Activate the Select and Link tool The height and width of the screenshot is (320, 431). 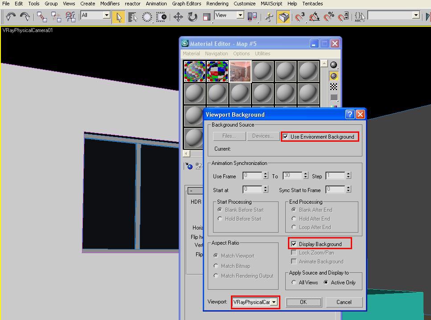42,17
